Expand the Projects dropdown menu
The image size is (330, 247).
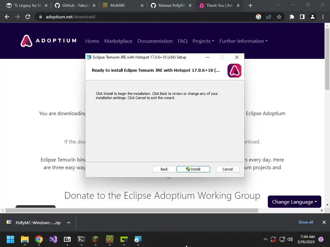[x=203, y=41]
